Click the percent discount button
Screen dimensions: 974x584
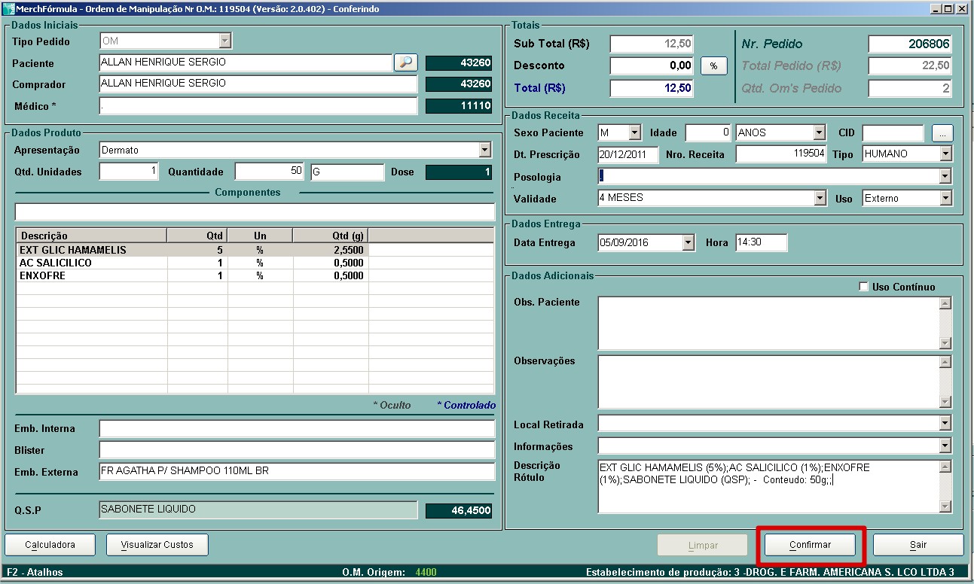713,66
